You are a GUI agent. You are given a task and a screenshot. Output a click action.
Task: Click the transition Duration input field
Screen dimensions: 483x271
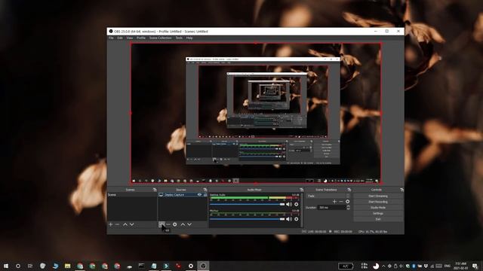click(332, 208)
